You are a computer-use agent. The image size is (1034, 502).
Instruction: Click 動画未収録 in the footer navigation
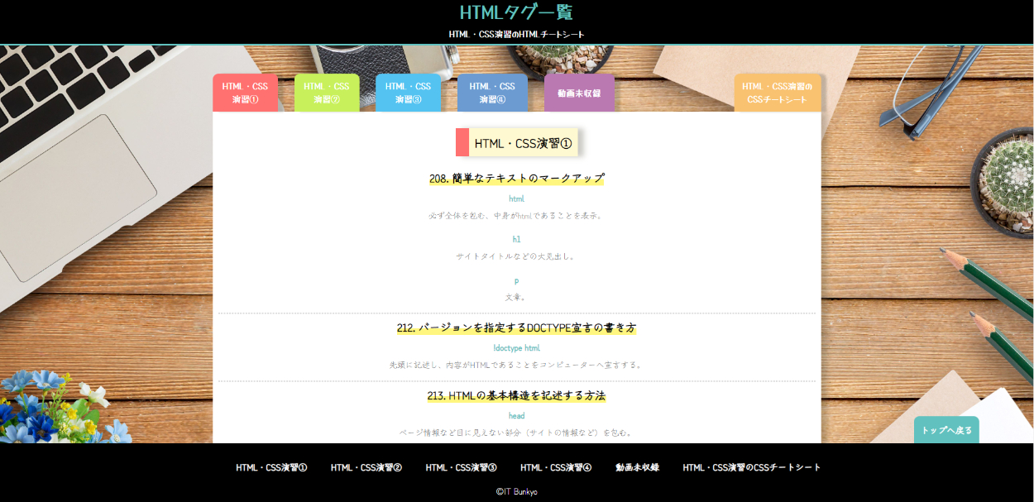click(x=637, y=467)
